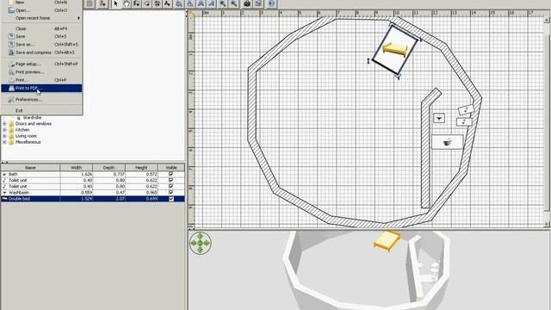Choose New from the File menu

click(41, 3)
